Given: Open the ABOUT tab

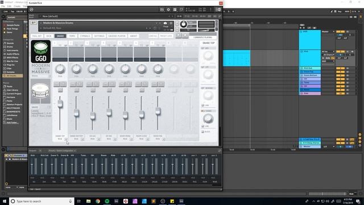Looking at the screenshot, I should (x=134, y=36).
